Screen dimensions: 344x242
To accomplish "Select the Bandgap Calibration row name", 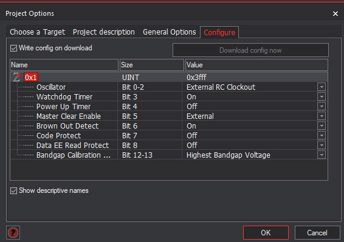I will [74, 155].
